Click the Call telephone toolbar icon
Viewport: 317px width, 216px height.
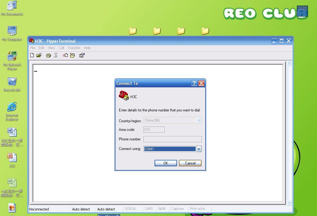point(49,56)
